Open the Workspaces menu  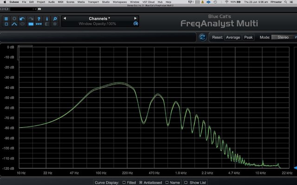[x=120, y=2]
